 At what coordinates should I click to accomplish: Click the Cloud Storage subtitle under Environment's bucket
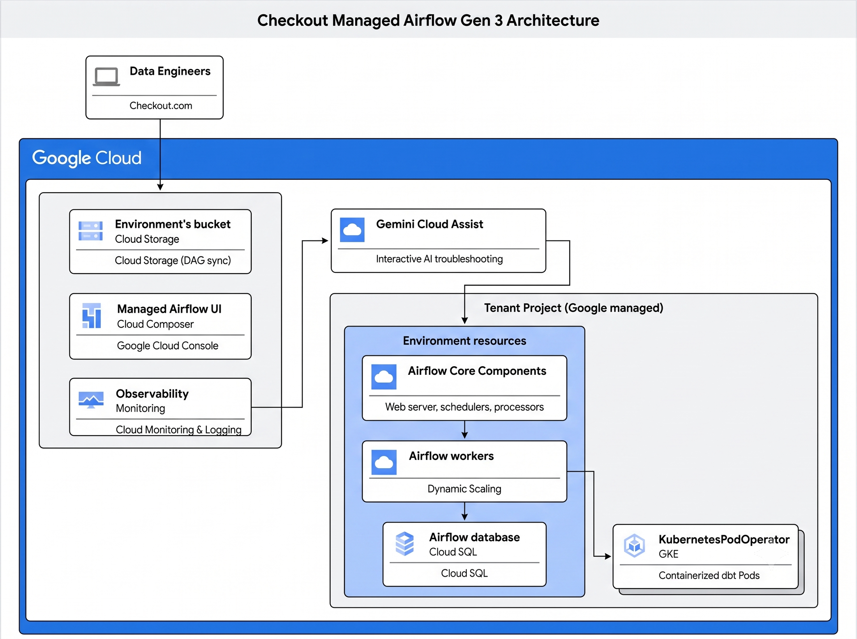click(x=147, y=239)
